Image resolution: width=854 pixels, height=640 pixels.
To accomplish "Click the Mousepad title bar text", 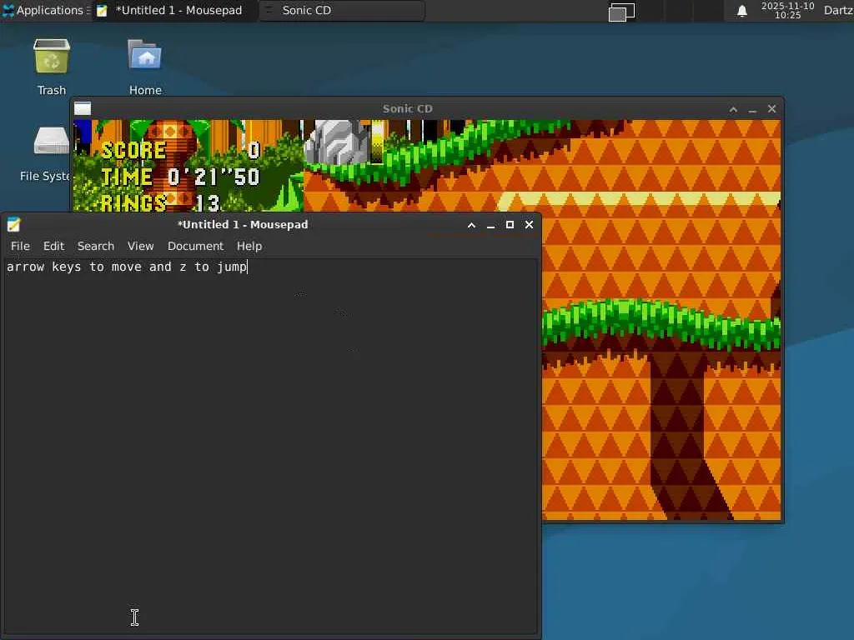I will click(x=243, y=224).
